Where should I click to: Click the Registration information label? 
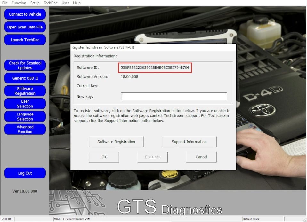pyautogui.click(x=95, y=56)
